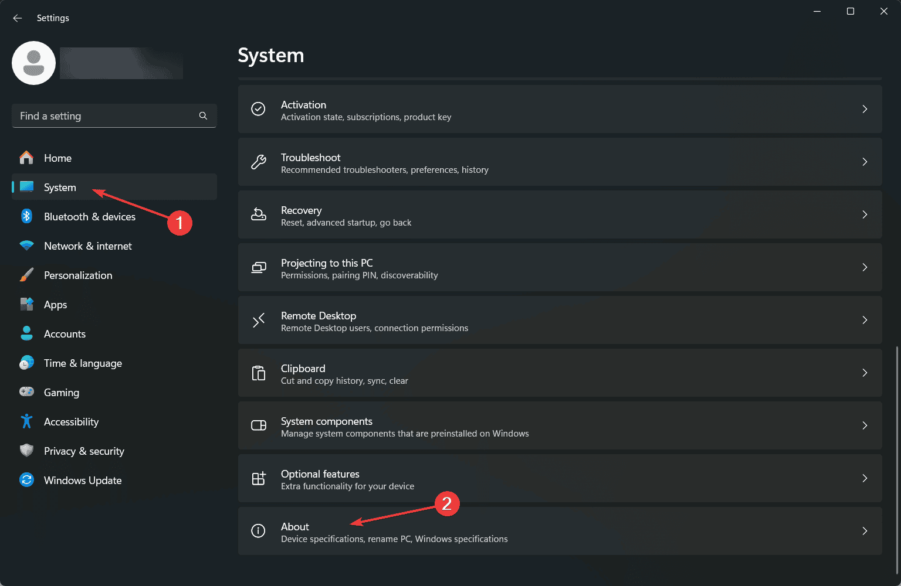Click the Settings window title text
The image size is (901, 586).
tap(53, 18)
